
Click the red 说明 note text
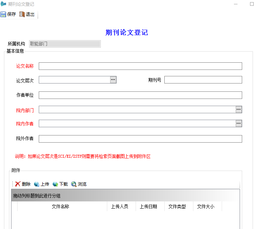pos(83,156)
